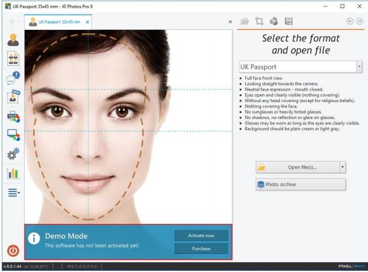
Task: Open the Photo Archive button
Action: coord(301,184)
